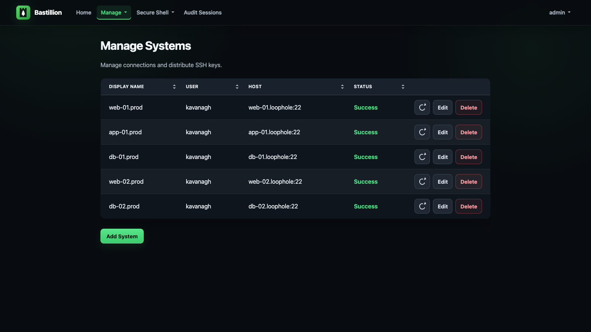Refresh the db-02.prod system row

(x=422, y=206)
